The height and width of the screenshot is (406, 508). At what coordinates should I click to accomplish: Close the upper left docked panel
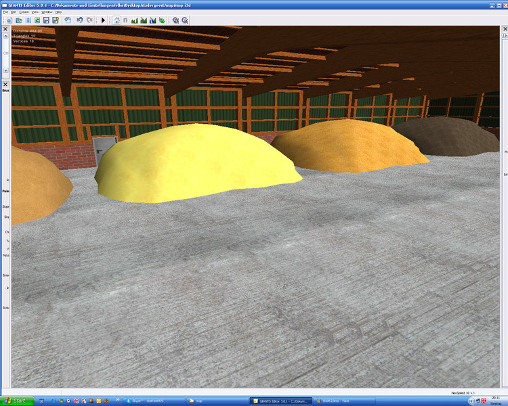[5, 29]
